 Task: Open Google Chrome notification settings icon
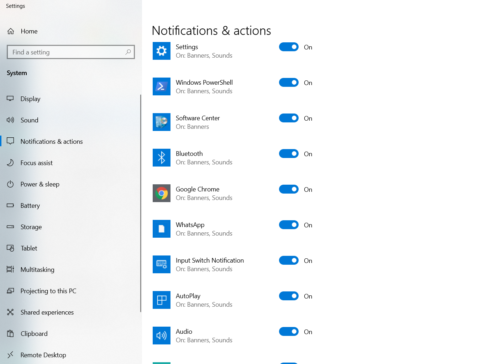pyautogui.click(x=161, y=193)
